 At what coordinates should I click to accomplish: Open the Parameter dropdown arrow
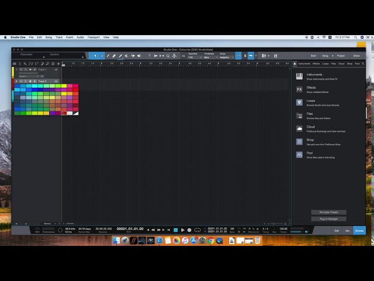pos(44,57)
